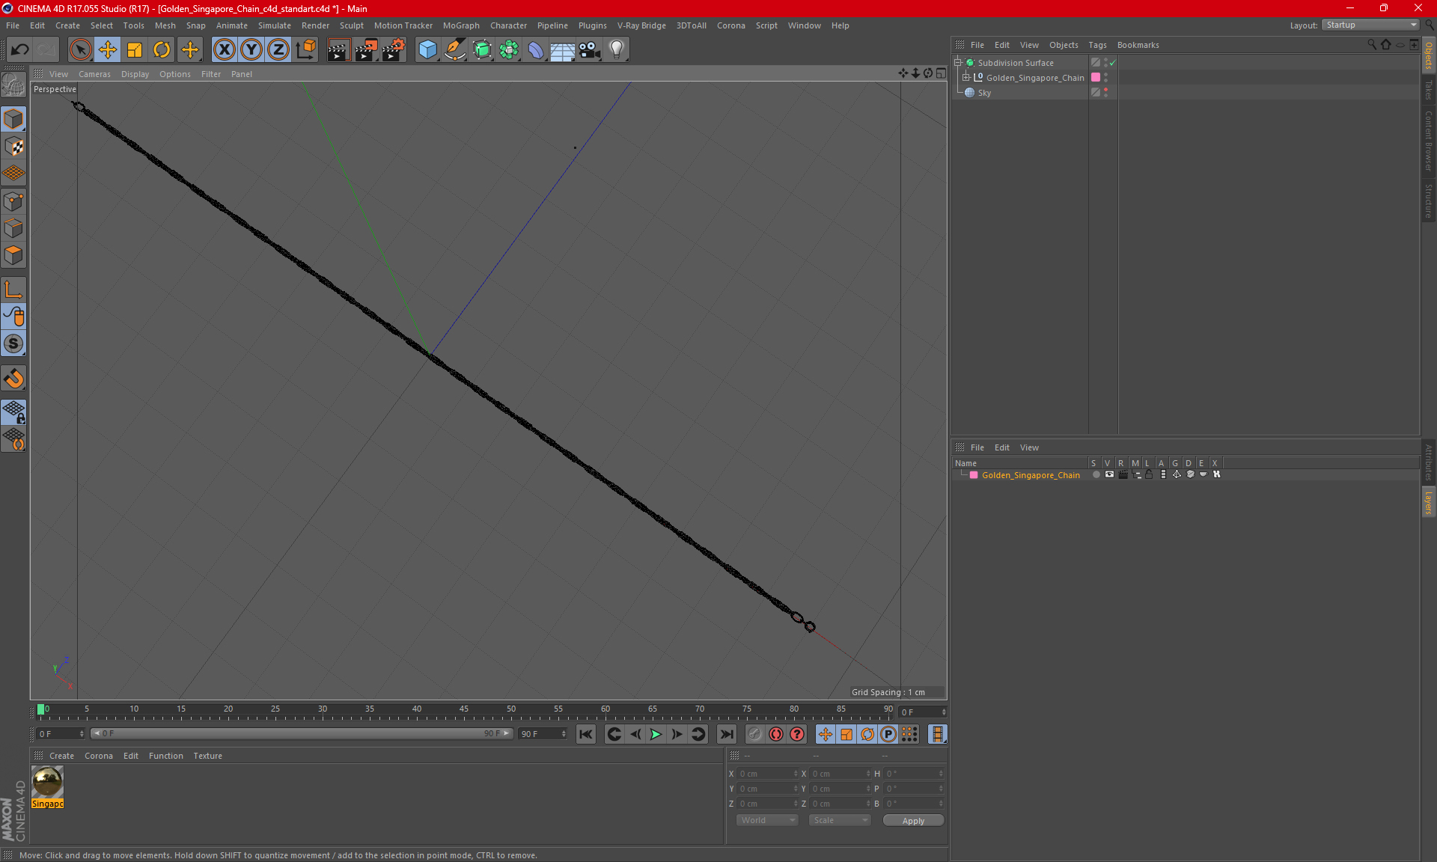The height and width of the screenshot is (862, 1437).
Task: Go to end of animation
Action: click(726, 735)
